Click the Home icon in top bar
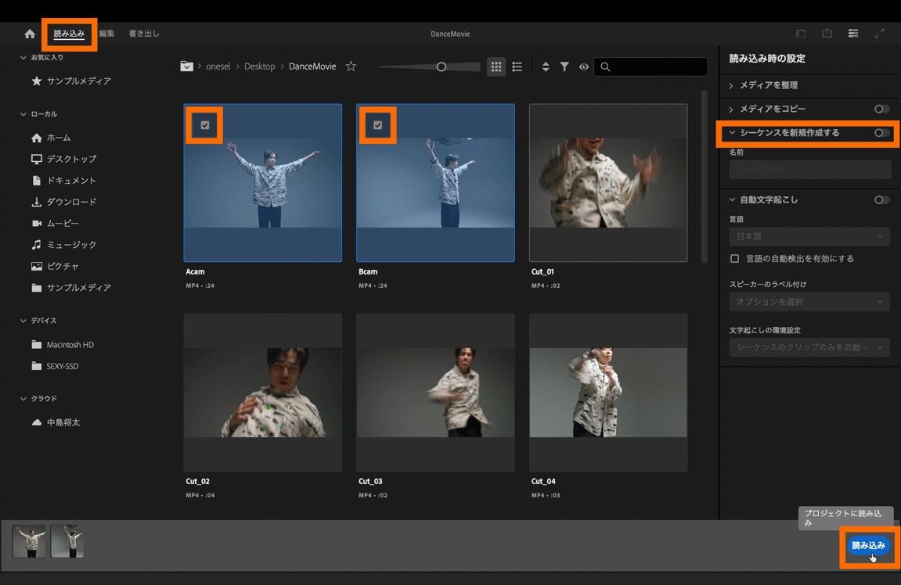Image resolution: width=901 pixels, height=585 pixels. (30, 34)
